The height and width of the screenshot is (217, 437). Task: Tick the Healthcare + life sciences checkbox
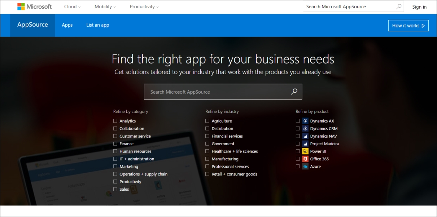[207, 151]
